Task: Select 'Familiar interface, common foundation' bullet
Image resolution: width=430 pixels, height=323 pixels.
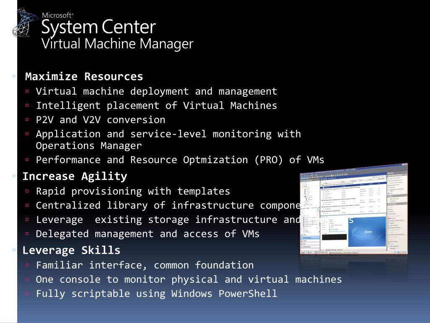Action: (145, 265)
